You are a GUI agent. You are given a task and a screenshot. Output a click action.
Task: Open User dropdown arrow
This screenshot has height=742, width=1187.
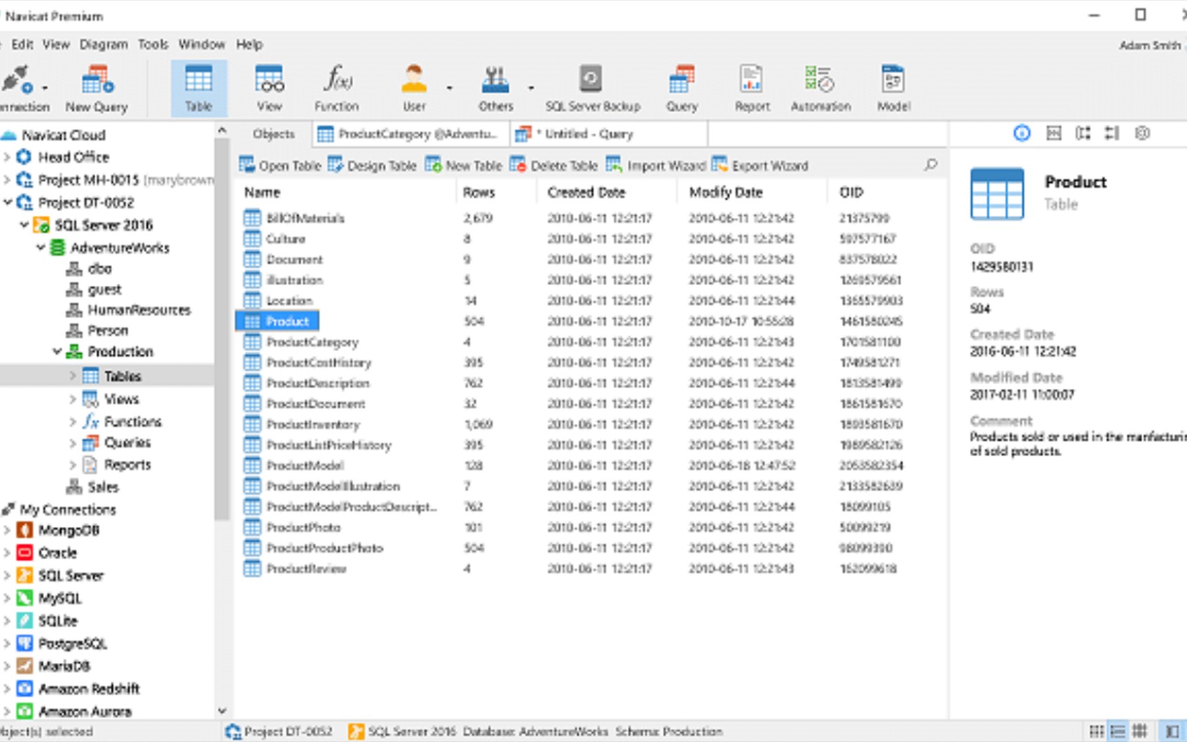point(449,88)
